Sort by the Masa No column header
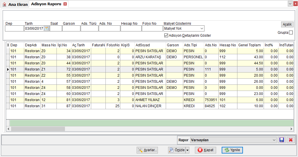The width and height of the screenshot is (298, 157). (x=49, y=45)
